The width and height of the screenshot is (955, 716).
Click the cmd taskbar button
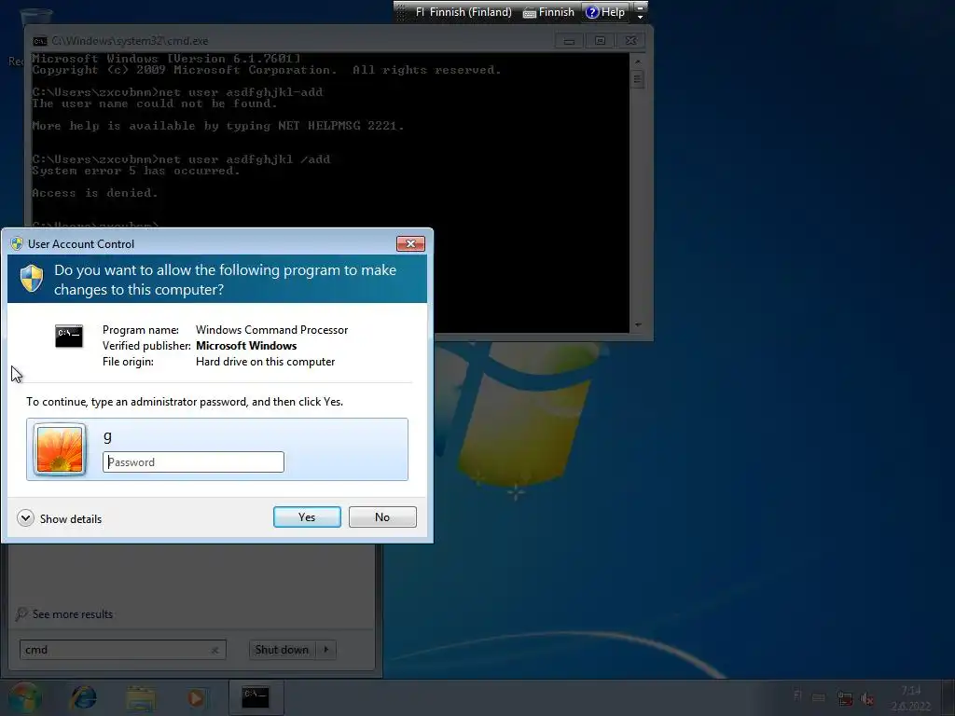(x=256, y=697)
